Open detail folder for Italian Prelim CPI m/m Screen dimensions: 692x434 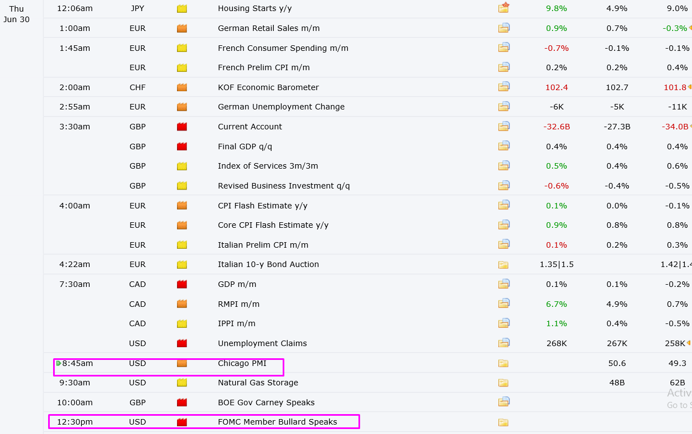point(503,244)
